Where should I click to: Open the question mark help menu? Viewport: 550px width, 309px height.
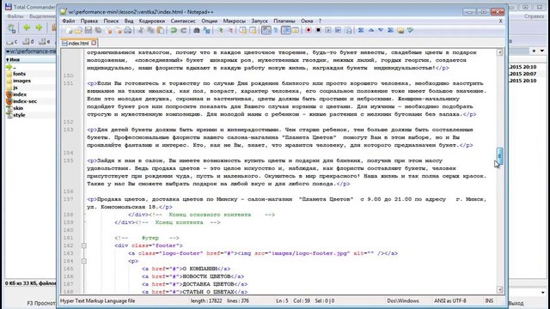[320, 21]
